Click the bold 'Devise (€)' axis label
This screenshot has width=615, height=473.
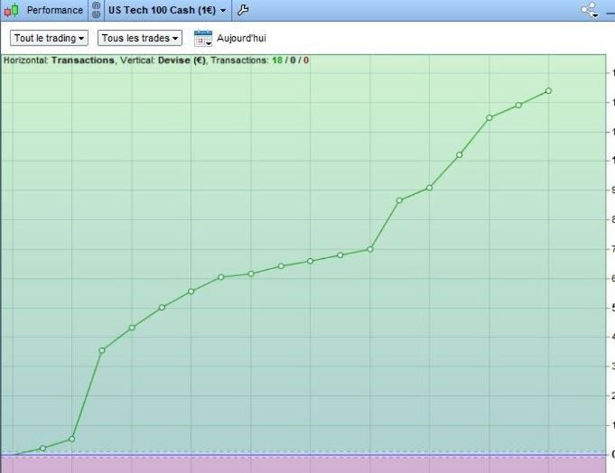[x=183, y=60]
